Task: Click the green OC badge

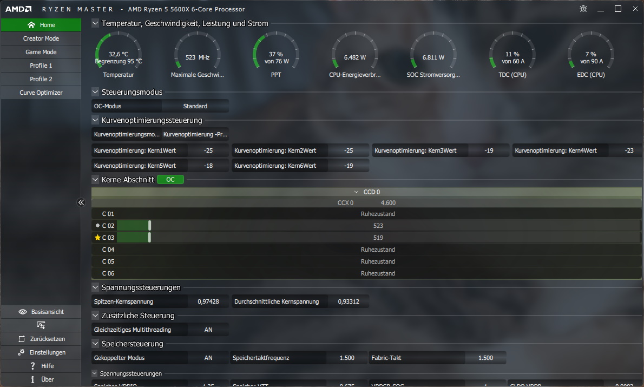Action: pos(170,180)
